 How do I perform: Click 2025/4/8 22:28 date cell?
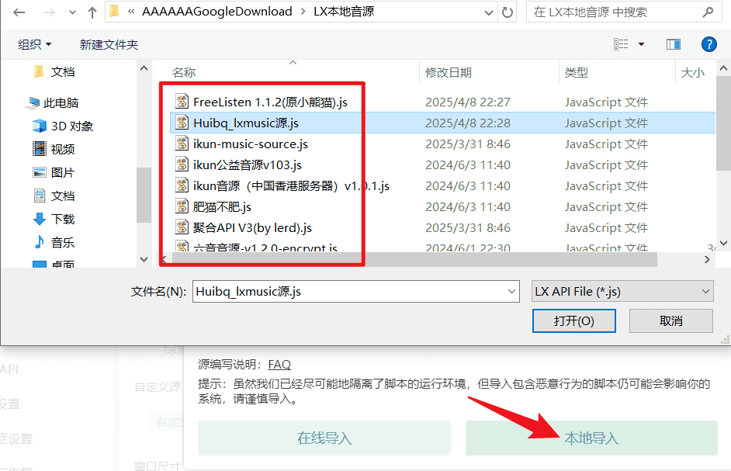click(468, 123)
